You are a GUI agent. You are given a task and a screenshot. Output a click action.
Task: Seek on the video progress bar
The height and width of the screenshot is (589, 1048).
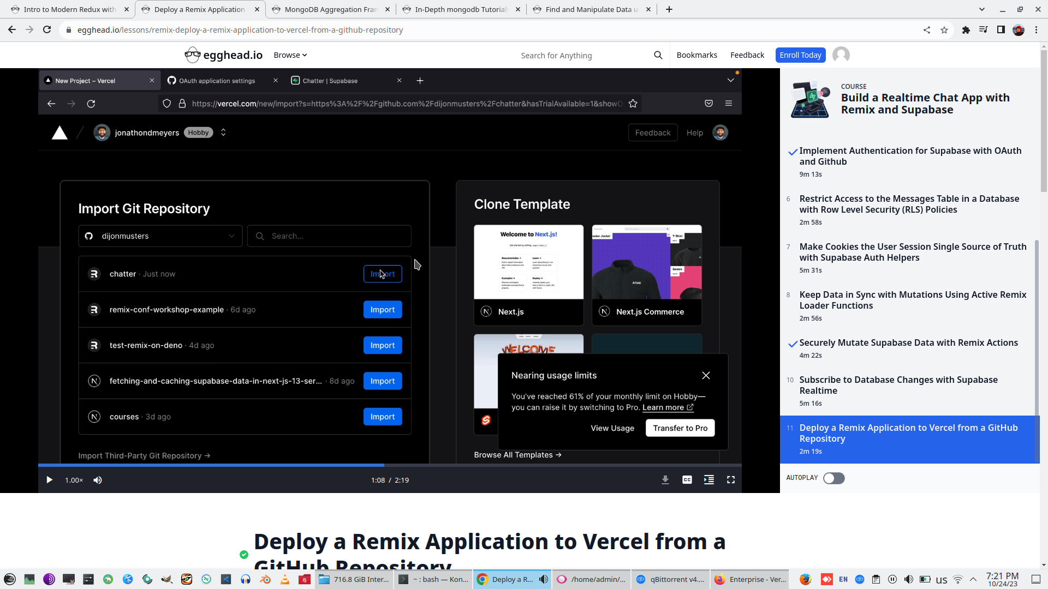pyautogui.click(x=491, y=465)
